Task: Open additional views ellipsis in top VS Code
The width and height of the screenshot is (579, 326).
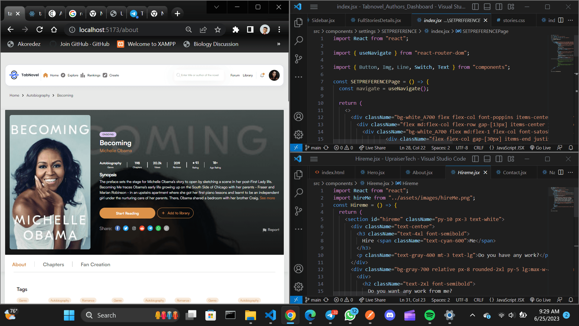Action: (x=298, y=77)
